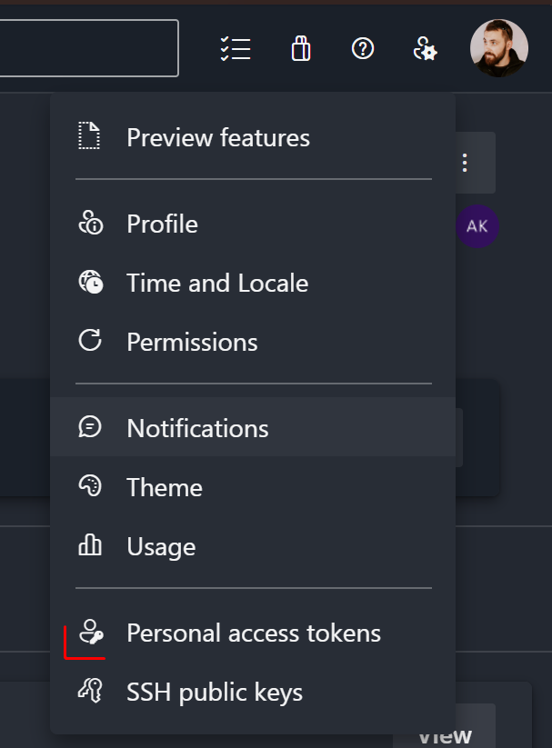The height and width of the screenshot is (748, 552).
Task: Select Time and Locale menu entry
Action: [217, 283]
